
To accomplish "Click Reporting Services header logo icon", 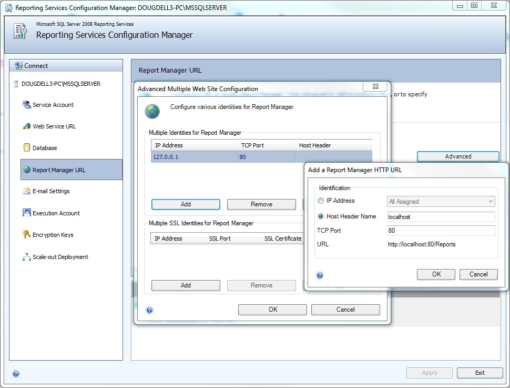I will (20, 31).
